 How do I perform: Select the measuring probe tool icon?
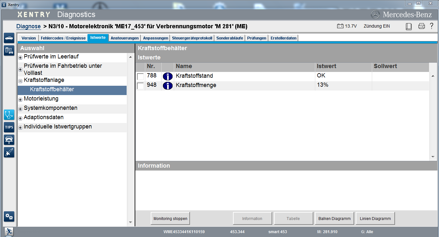point(9,152)
